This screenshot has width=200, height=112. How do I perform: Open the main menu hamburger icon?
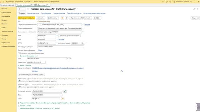coord(3,2)
